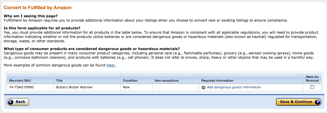The width and height of the screenshot is (327, 113).
Task: Click the right arrow icon on Save & Continue
Action: click(x=317, y=102)
